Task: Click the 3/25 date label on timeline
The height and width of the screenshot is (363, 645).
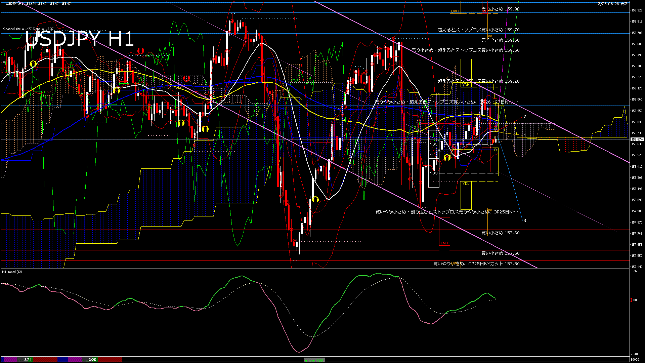Action: (92, 360)
